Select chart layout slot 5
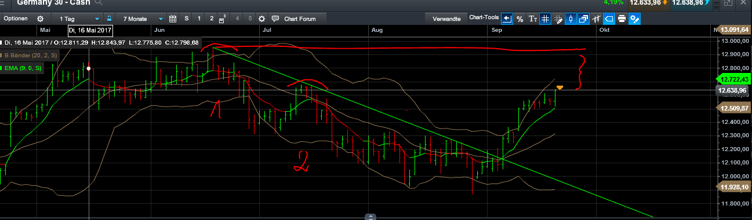 [250, 19]
